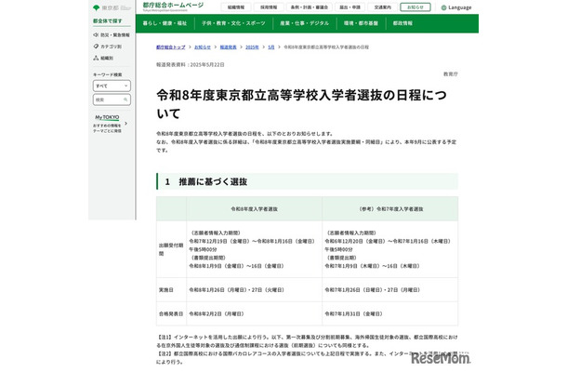The height and width of the screenshot is (372, 567).
Task: Click 報道発表資料 date text
Action: (x=191, y=65)
